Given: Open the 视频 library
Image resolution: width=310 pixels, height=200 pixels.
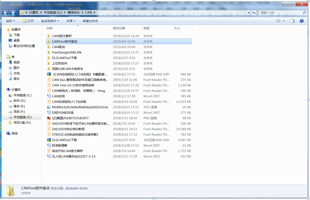Looking at the screenshot, I should (x=17, y=62).
